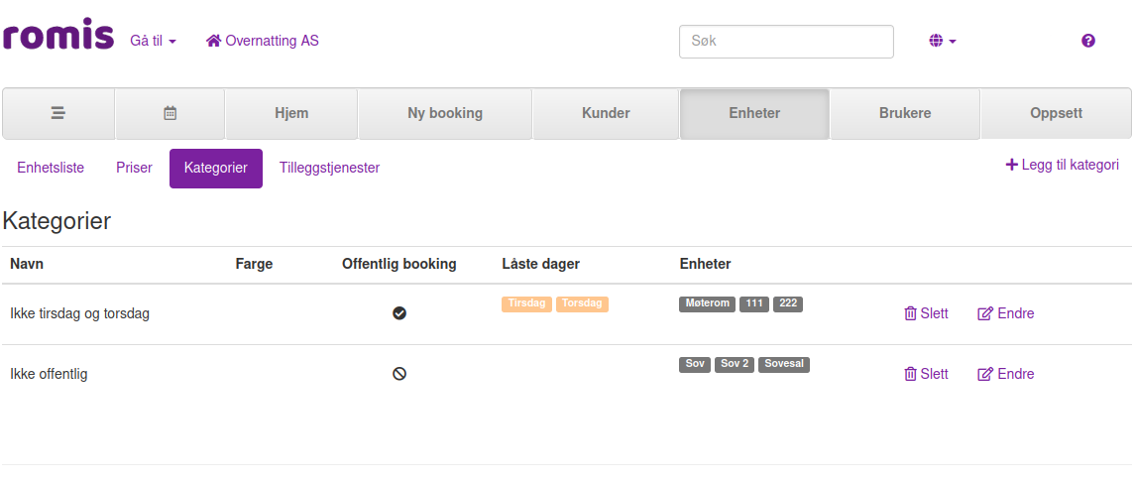This screenshot has height=481, width=1134.
Task: Click the 222 unit tag
Action: tap(788, 303)
